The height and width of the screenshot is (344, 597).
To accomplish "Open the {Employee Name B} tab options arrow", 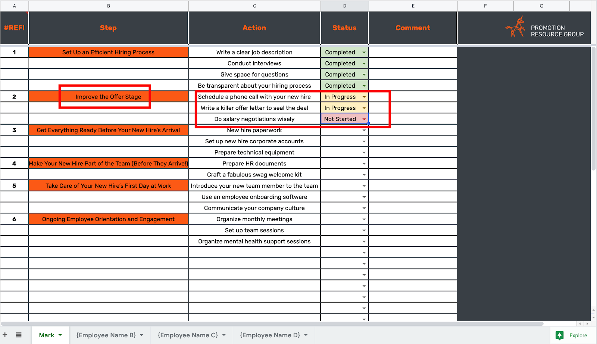I will (142, 335).
